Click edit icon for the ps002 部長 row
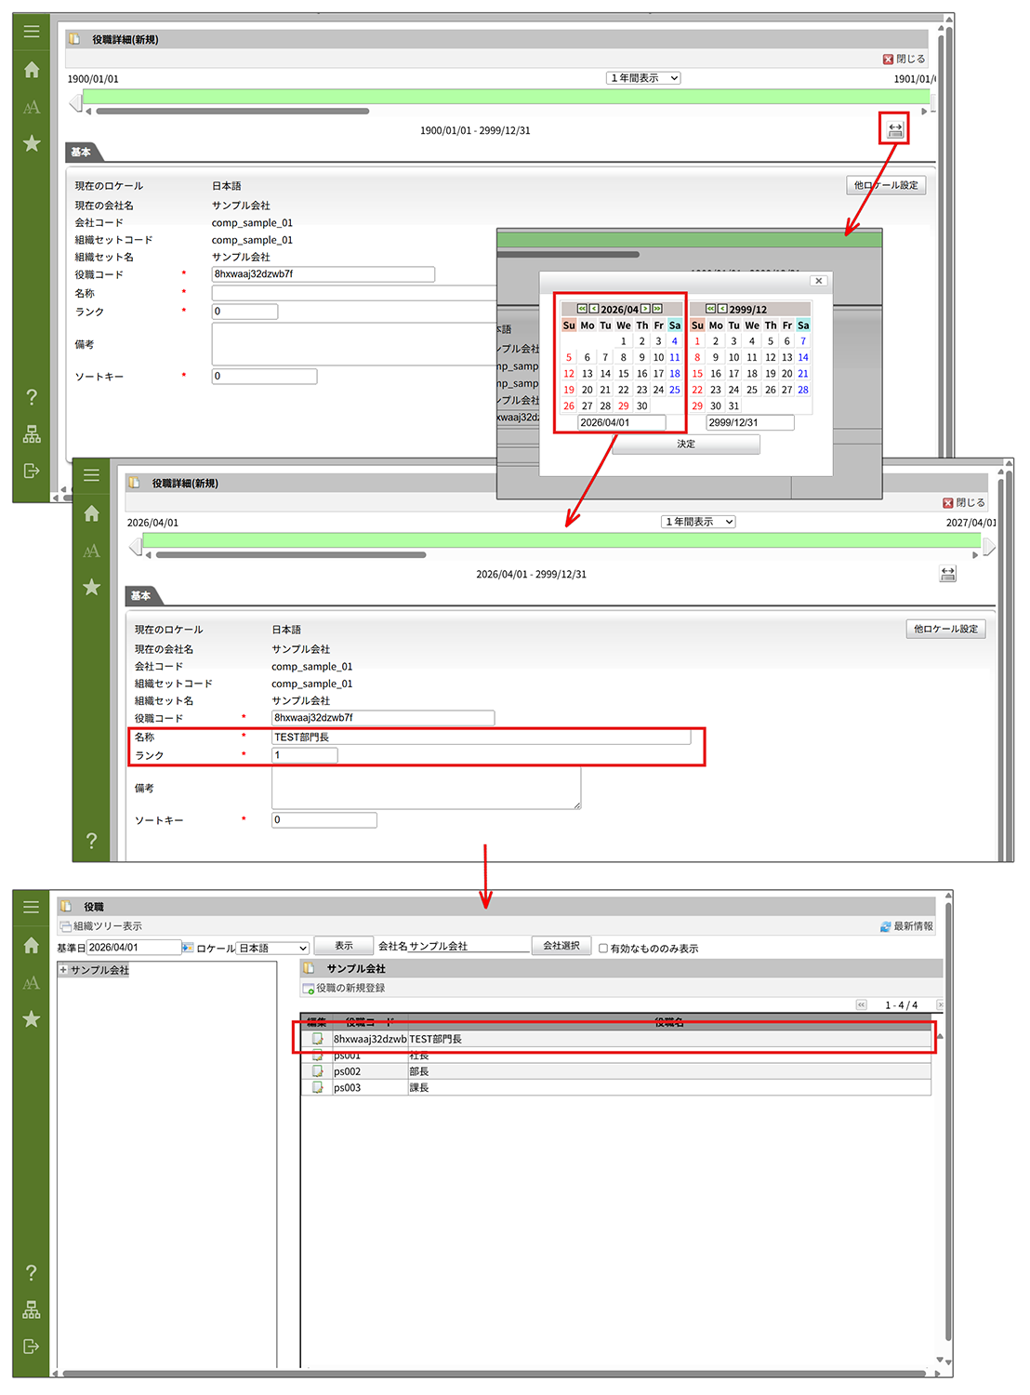The width and height of the screenshot is (1030, 1395). click(318, 1071)
